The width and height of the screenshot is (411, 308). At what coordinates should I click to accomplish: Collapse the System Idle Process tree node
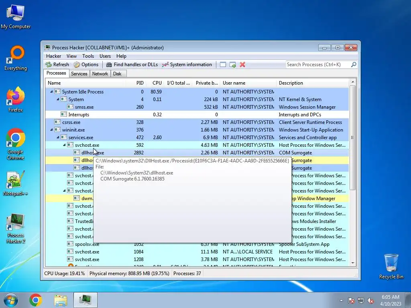(x=51, y=92)
